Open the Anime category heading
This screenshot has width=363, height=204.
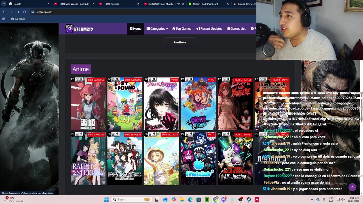[x=81, y=69]
